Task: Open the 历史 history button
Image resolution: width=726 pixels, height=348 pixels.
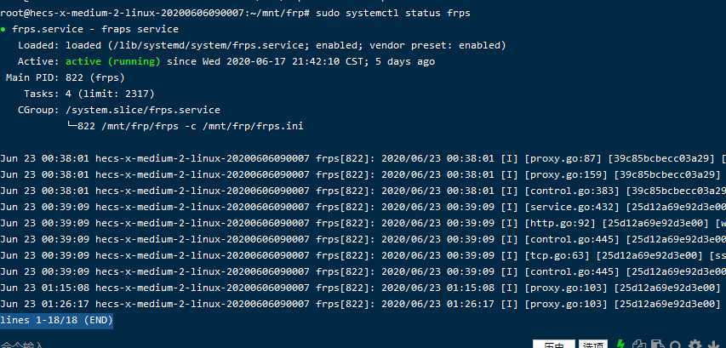Action: [x=553, y=345]
